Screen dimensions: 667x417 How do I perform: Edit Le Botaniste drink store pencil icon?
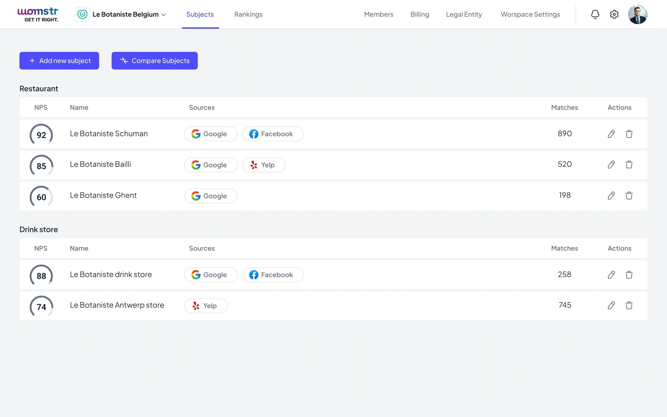(x=611, y=275)
